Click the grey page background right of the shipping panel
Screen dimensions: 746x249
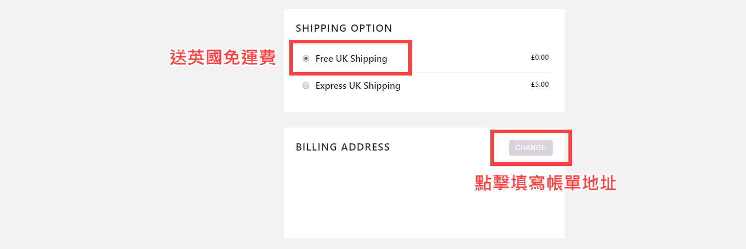pyautogui.click(x=653, y=61)
